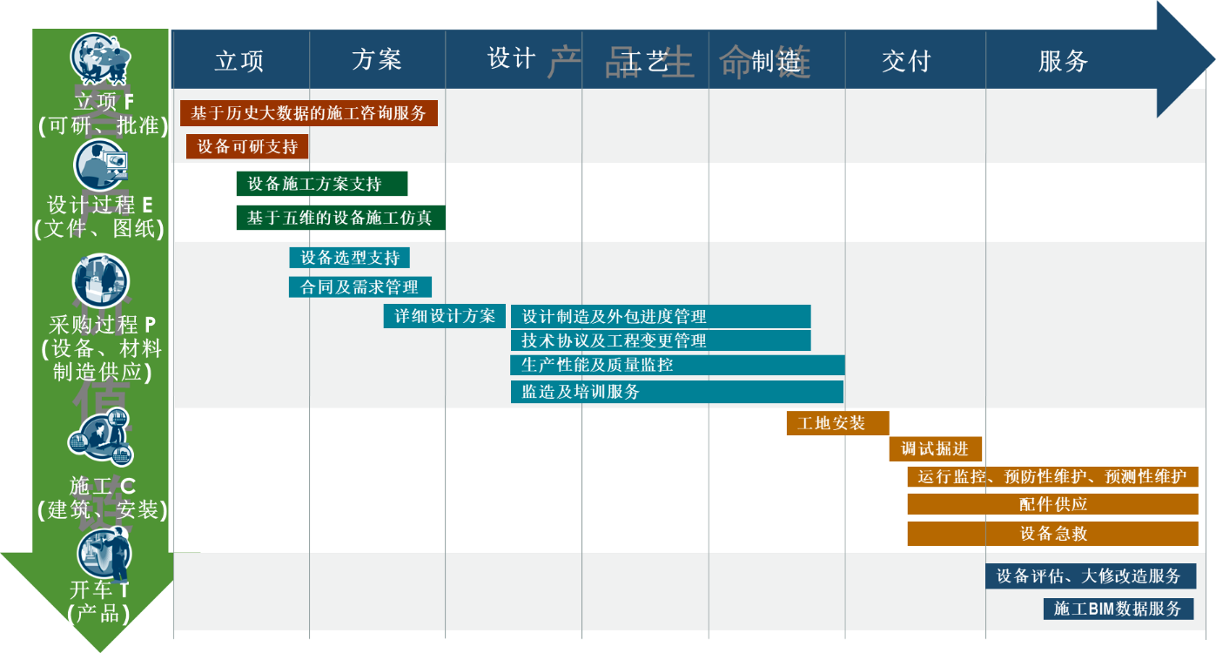Click the 施工BIM数据服务 bar

(x=1119, y=609)
